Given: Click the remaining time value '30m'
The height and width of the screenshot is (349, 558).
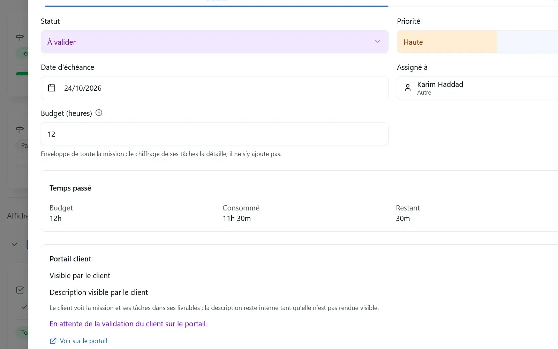Looking at the screenshot, I should pos(403,218).
